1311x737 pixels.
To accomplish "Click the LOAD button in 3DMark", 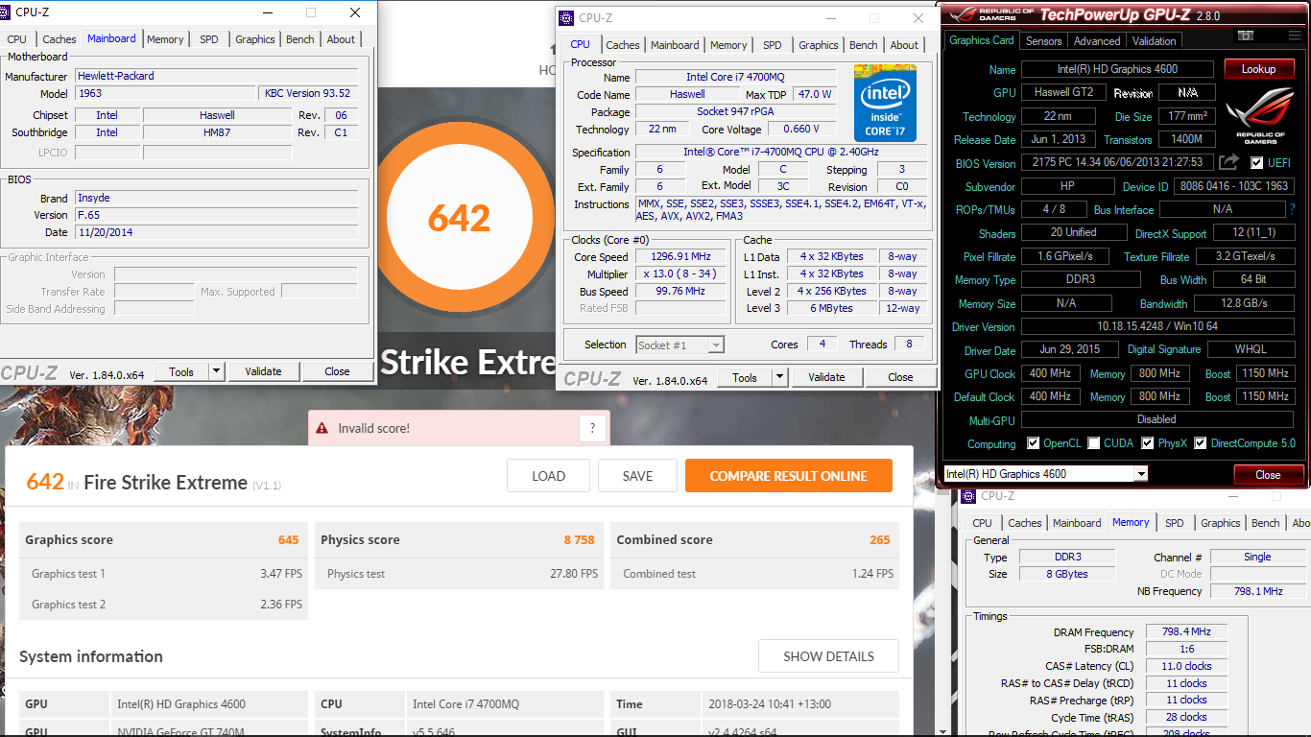I will pyautogui.click(x=548, y=476).
